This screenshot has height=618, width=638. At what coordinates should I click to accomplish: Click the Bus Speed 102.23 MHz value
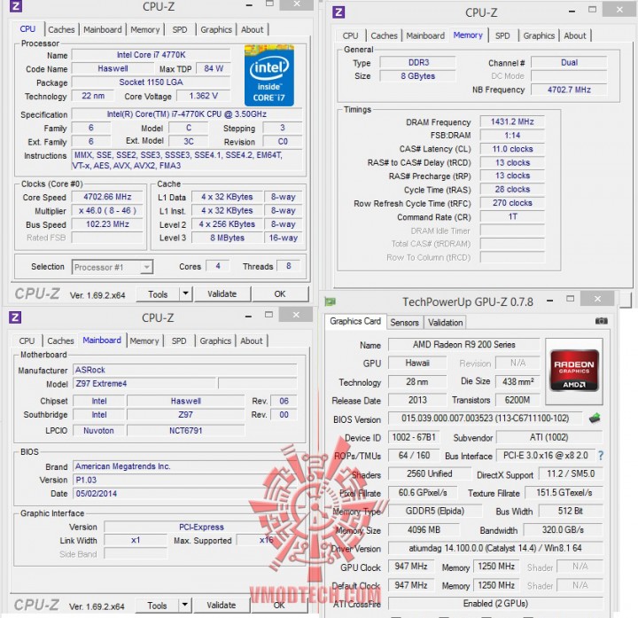click(107, 224)
